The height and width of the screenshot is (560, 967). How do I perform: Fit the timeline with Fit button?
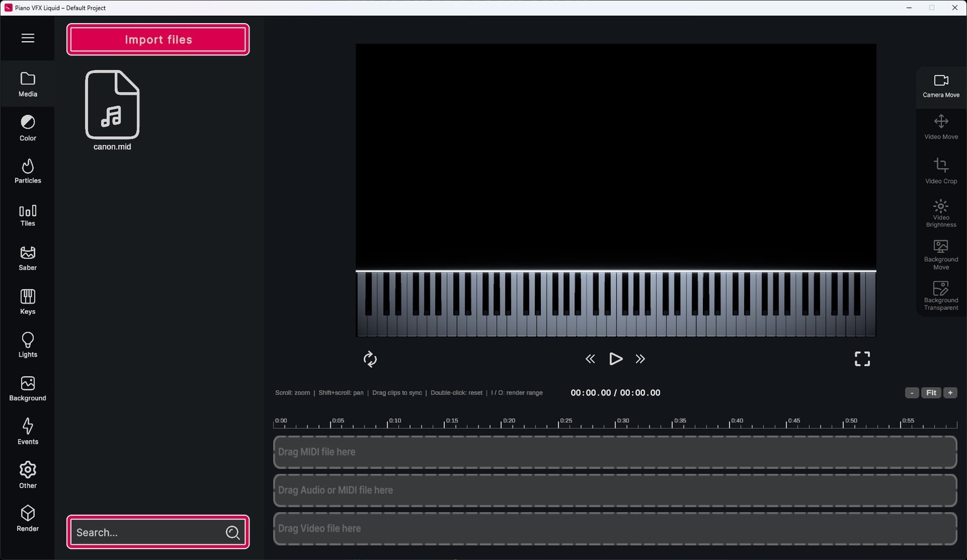pos(931,393)
